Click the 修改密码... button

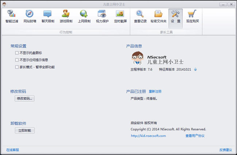[24, 98]
